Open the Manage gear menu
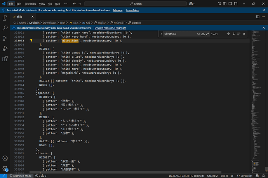268x178 pixels. click(x=5, y=169)
